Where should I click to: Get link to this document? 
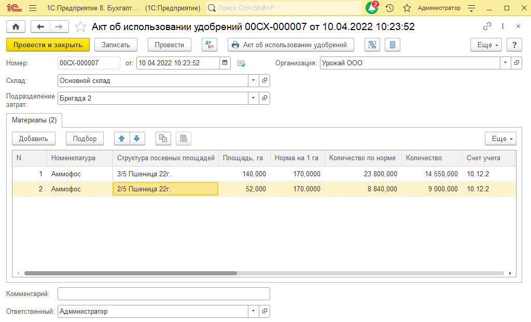click(487, 26)
